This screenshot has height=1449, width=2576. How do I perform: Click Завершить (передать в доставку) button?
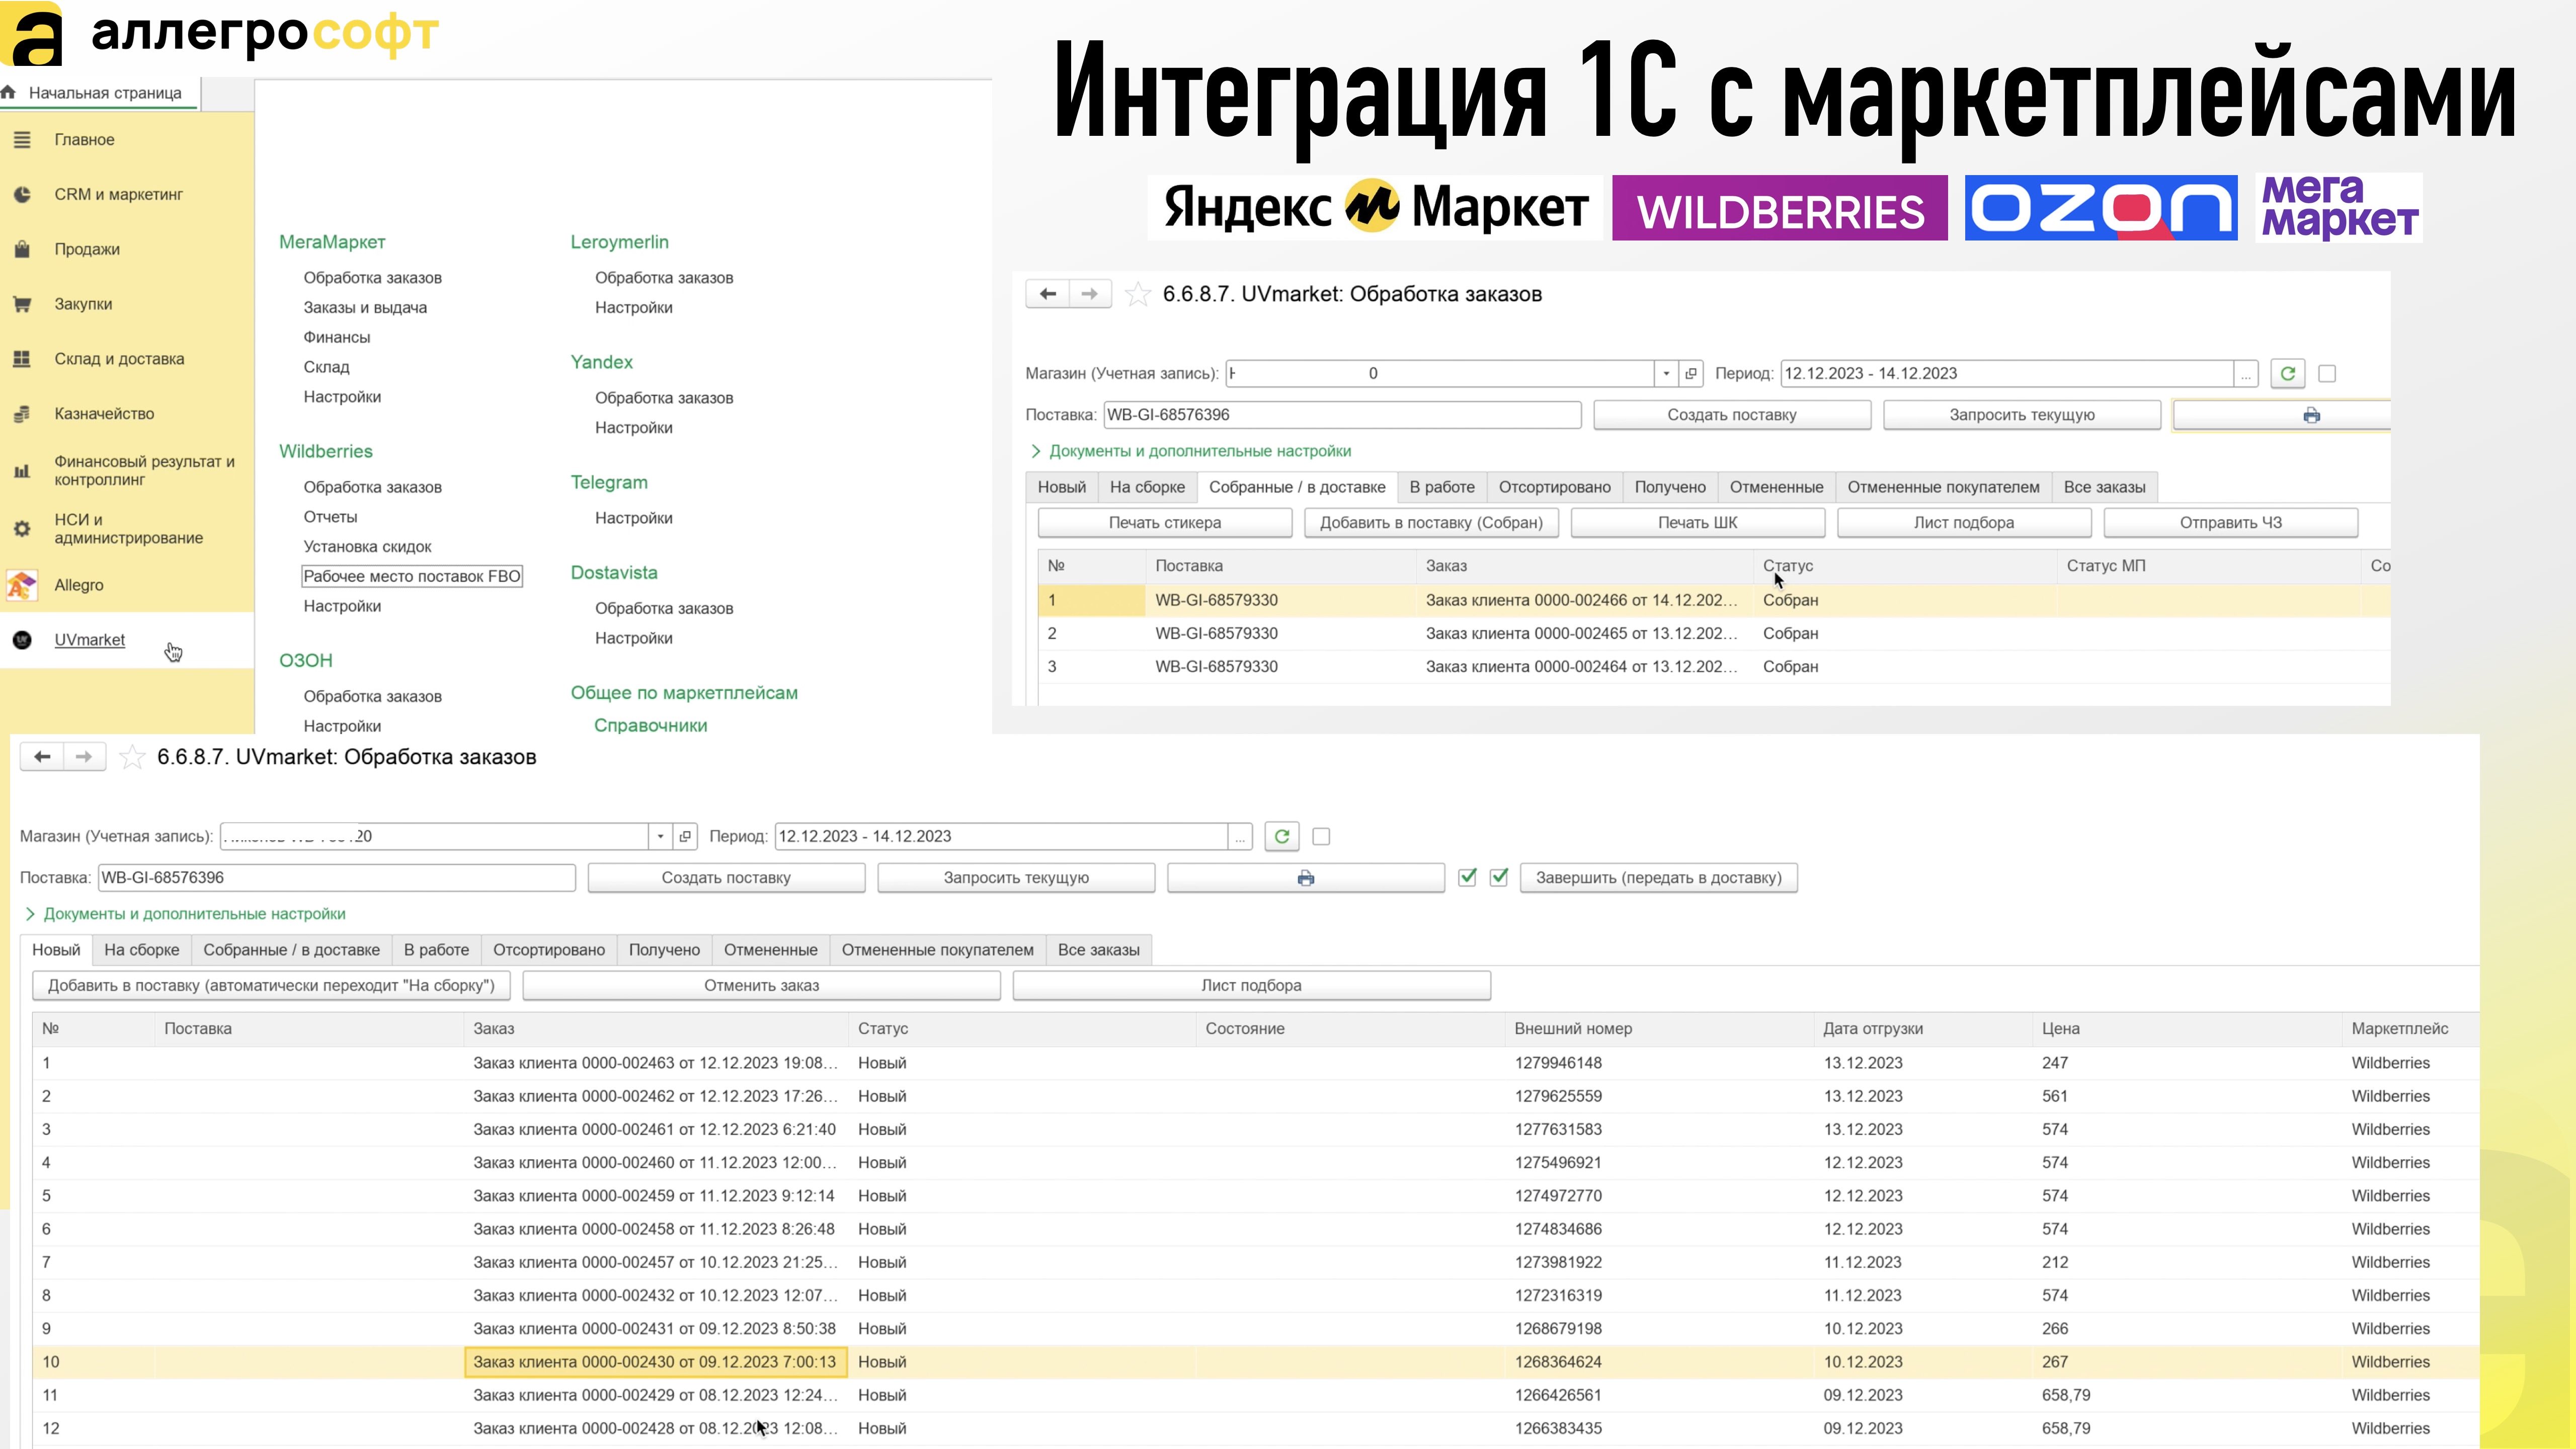pos(1658,878)
